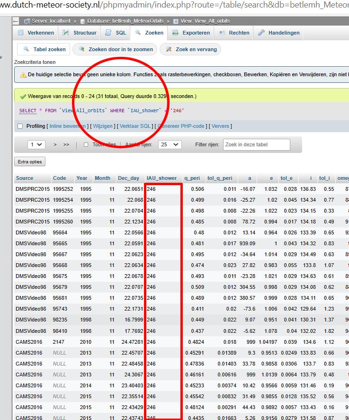Open the Exporteren tab
This screenshot has height=420, width=349.
191,33
